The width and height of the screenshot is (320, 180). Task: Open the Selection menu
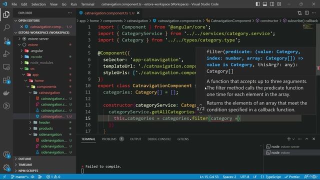tap(38, 4)
